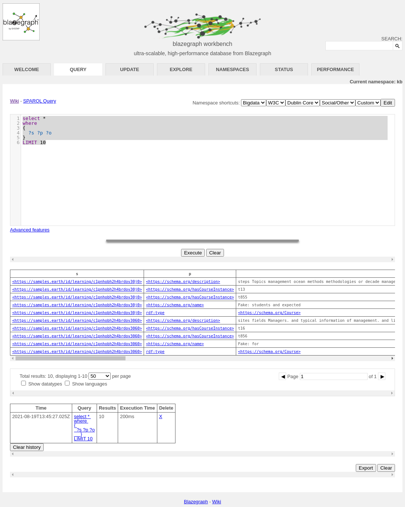
Task: Click the 'Current namespace: kb' label
Action: coord(376,82)
